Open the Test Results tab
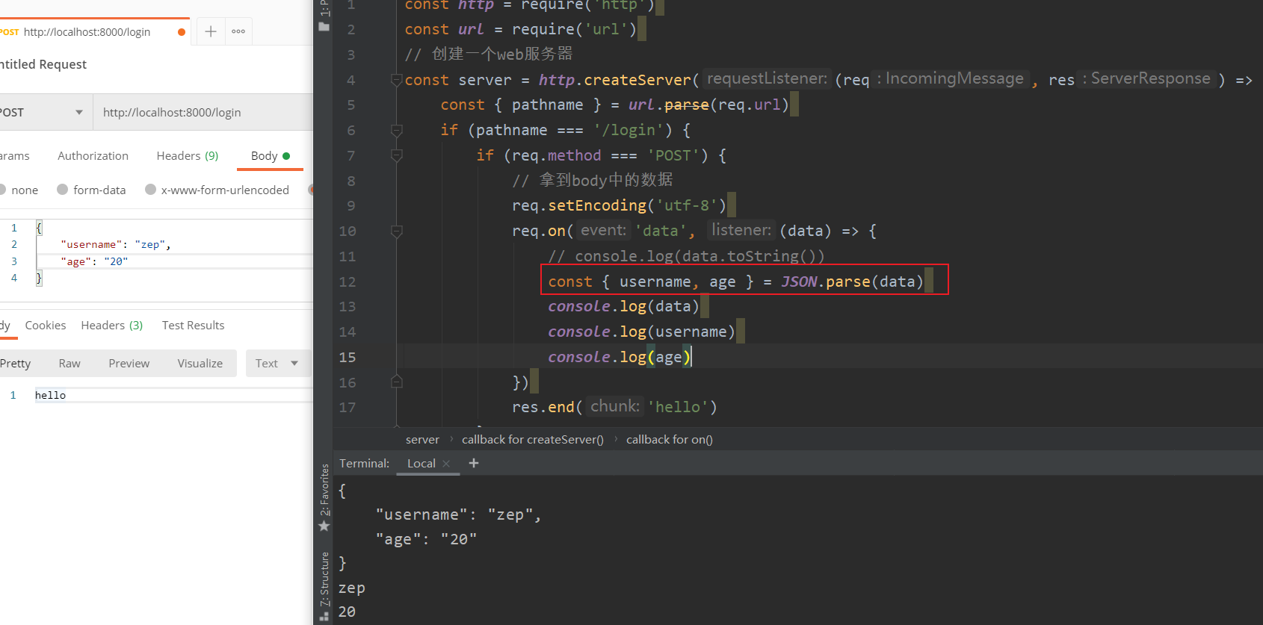The width and height of the screenshot is (1263, 625). pos(193,325)
